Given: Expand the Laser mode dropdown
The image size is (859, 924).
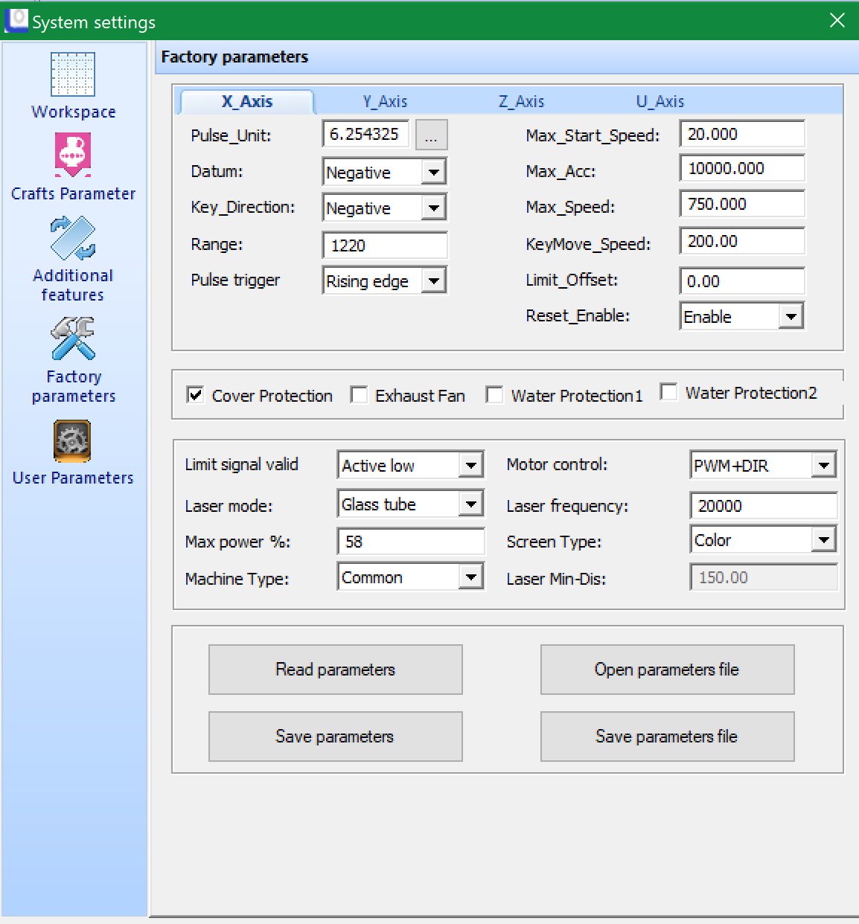Looking at the screenshot, I should [470, 504].
